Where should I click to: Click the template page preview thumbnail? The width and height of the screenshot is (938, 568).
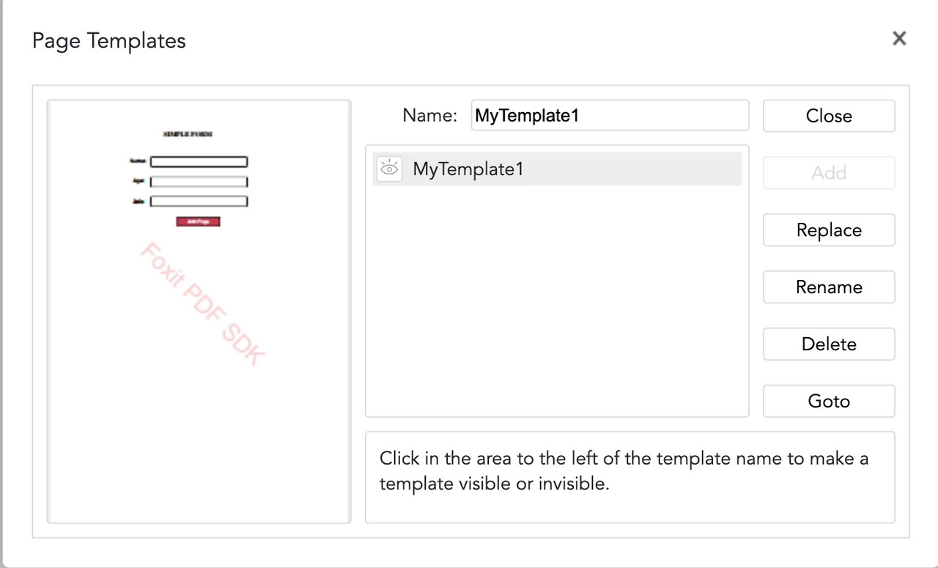point(198,310)
